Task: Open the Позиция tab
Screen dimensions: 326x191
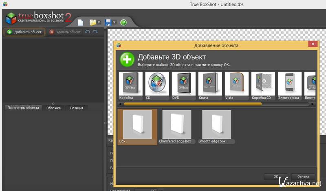Action: (x=77, y=108)
